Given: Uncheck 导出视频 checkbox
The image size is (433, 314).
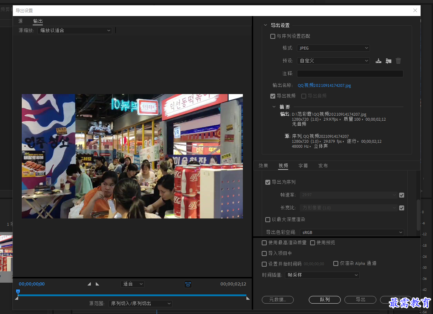Looking at the screenshot, I should (x=273, y=96).
